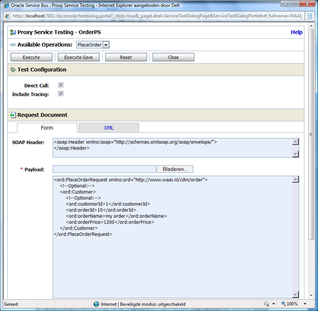Click the 100% zoom level text

pyautogui.click(x=292, y=304)
